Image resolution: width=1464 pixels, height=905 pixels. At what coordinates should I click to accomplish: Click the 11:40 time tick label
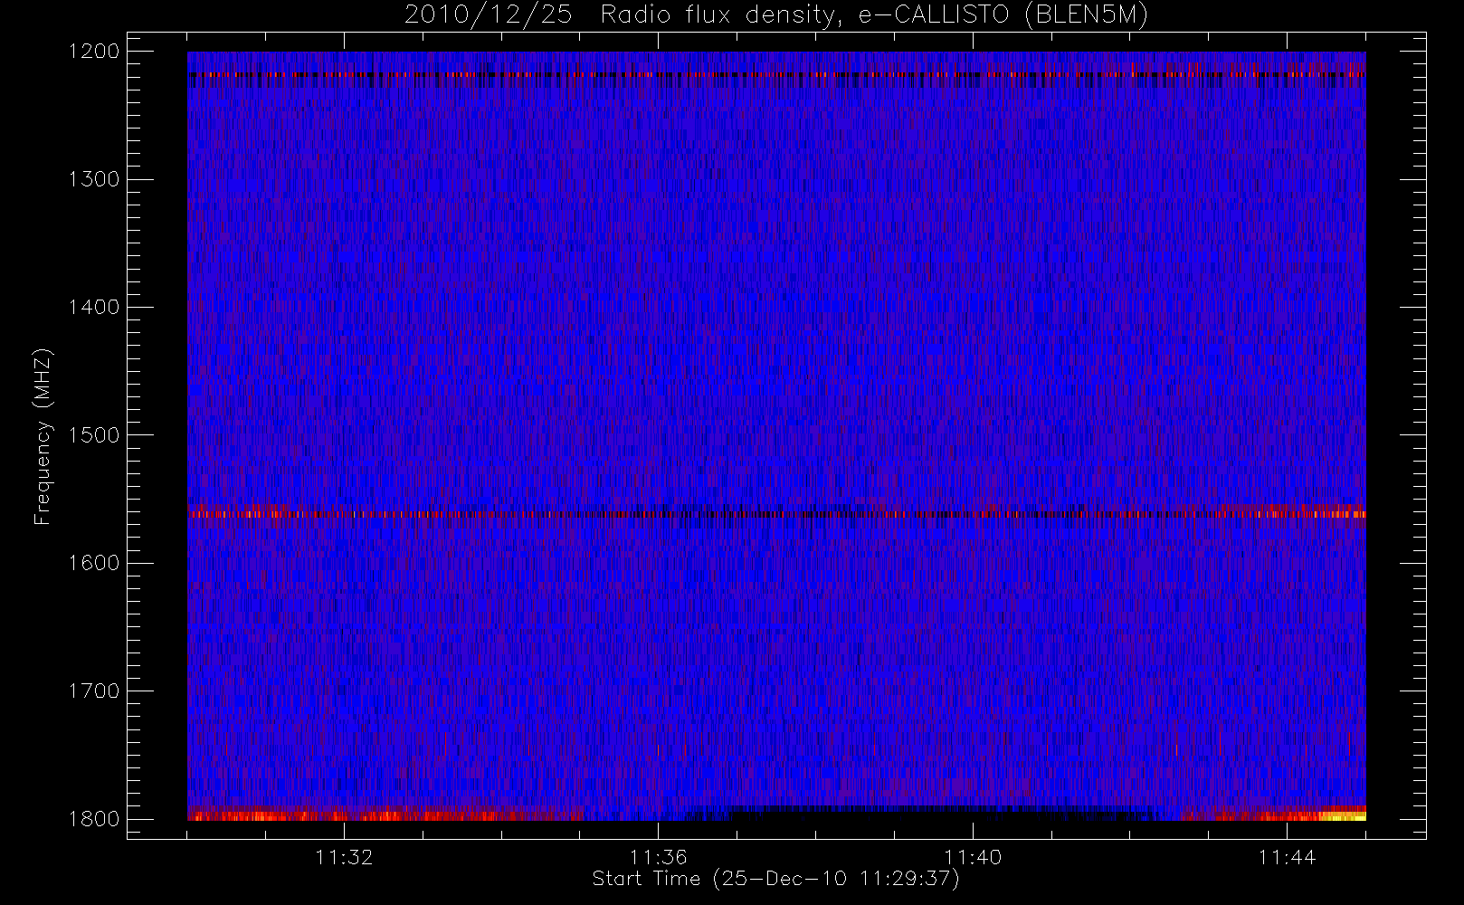click(973, 857)
